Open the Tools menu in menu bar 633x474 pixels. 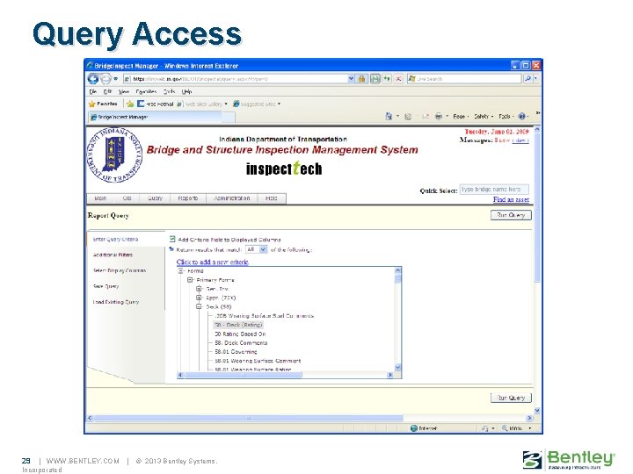(x=169, y=92)
